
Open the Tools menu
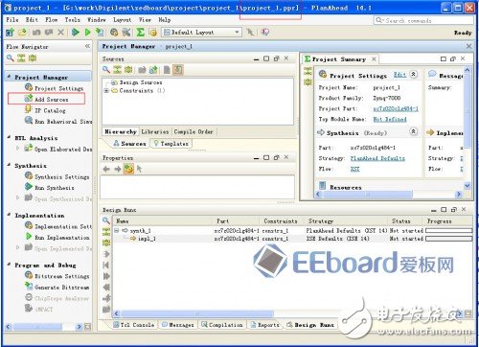(73, 20)
